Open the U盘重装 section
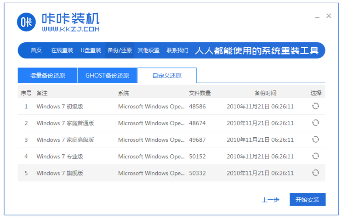 click(x=91, y=50)
